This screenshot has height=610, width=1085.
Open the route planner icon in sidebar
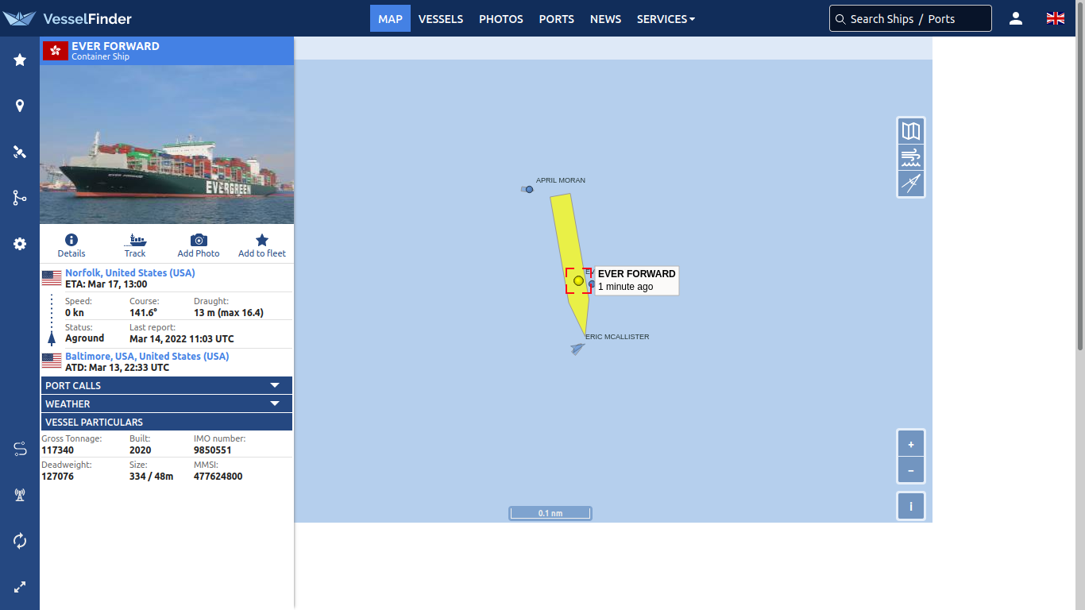click(20, 449)
